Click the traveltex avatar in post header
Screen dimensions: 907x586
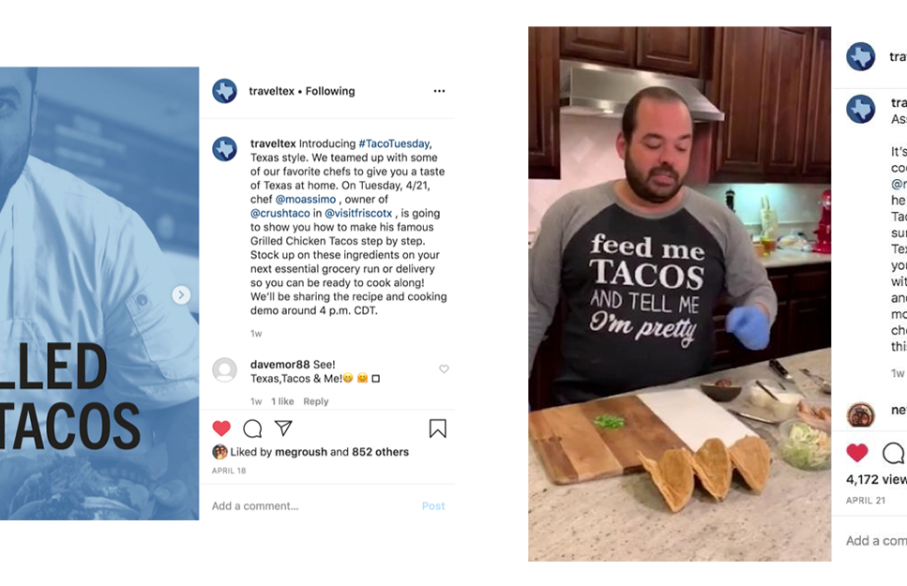point(224,91)
